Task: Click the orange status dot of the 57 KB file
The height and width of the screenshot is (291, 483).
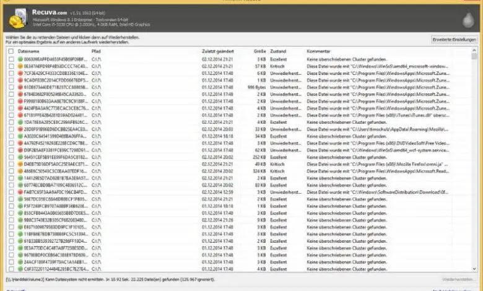Action: pyautogui.click(x=20, y=66)
